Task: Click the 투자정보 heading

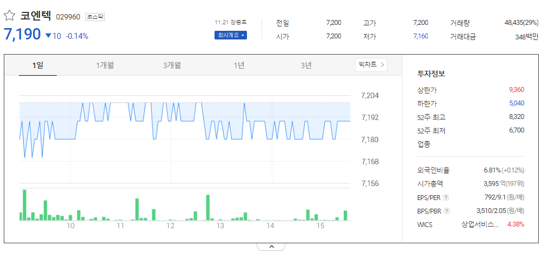Action: coord(432,74)
